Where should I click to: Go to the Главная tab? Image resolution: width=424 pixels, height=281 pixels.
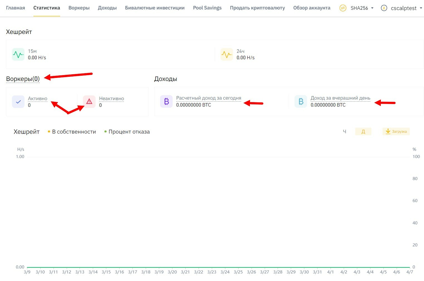click(x=15, y=8)
